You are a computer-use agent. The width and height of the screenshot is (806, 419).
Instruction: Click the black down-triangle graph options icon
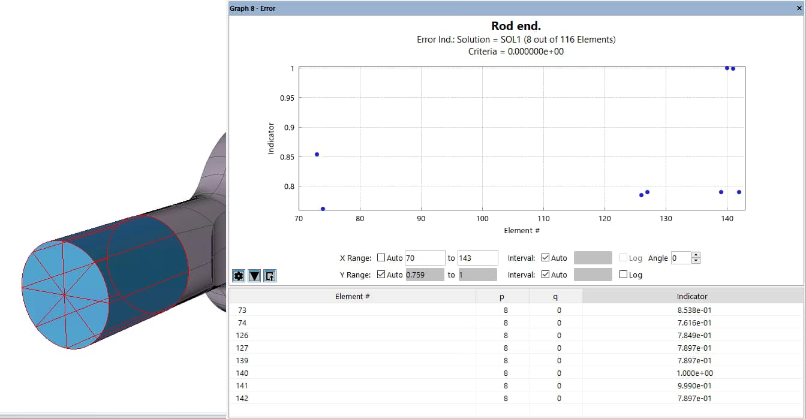(254, 276)
